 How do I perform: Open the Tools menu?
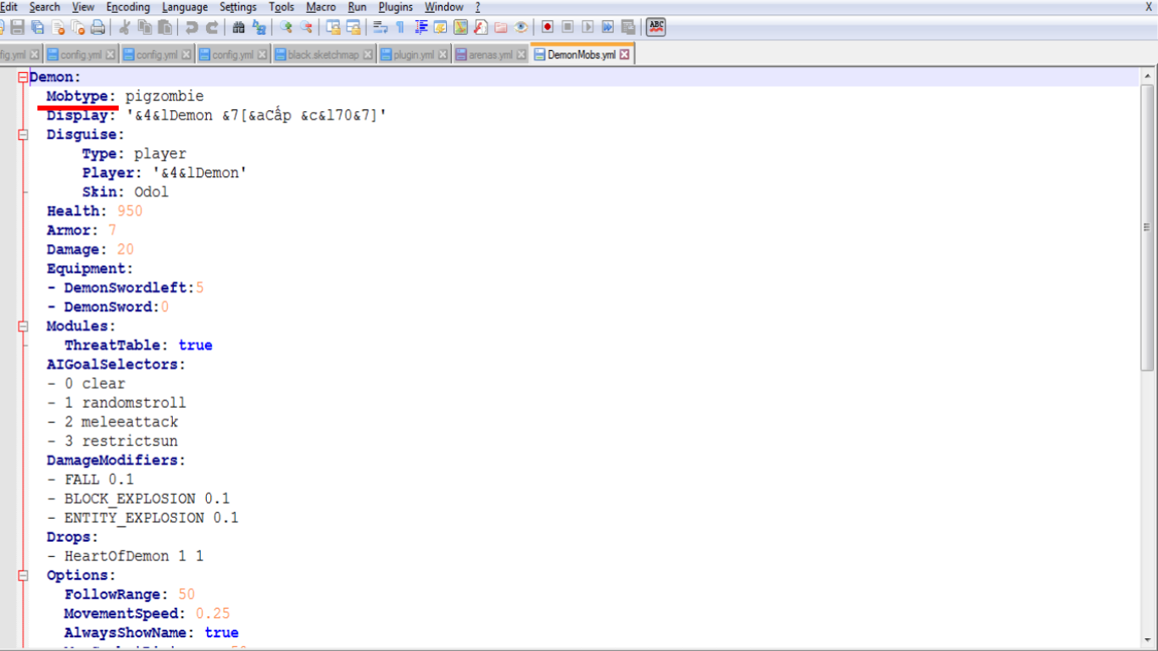point(281,7)
